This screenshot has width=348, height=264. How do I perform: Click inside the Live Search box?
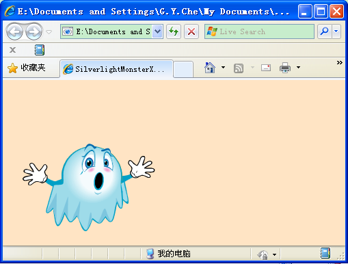click(x=259, y=31)
